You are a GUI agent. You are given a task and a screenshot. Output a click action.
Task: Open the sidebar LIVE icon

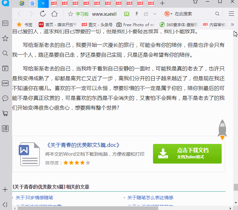point(5,83)
